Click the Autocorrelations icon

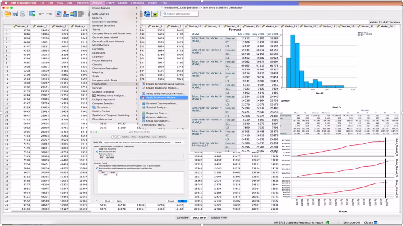pyautogui.click(x=143, y=117)
